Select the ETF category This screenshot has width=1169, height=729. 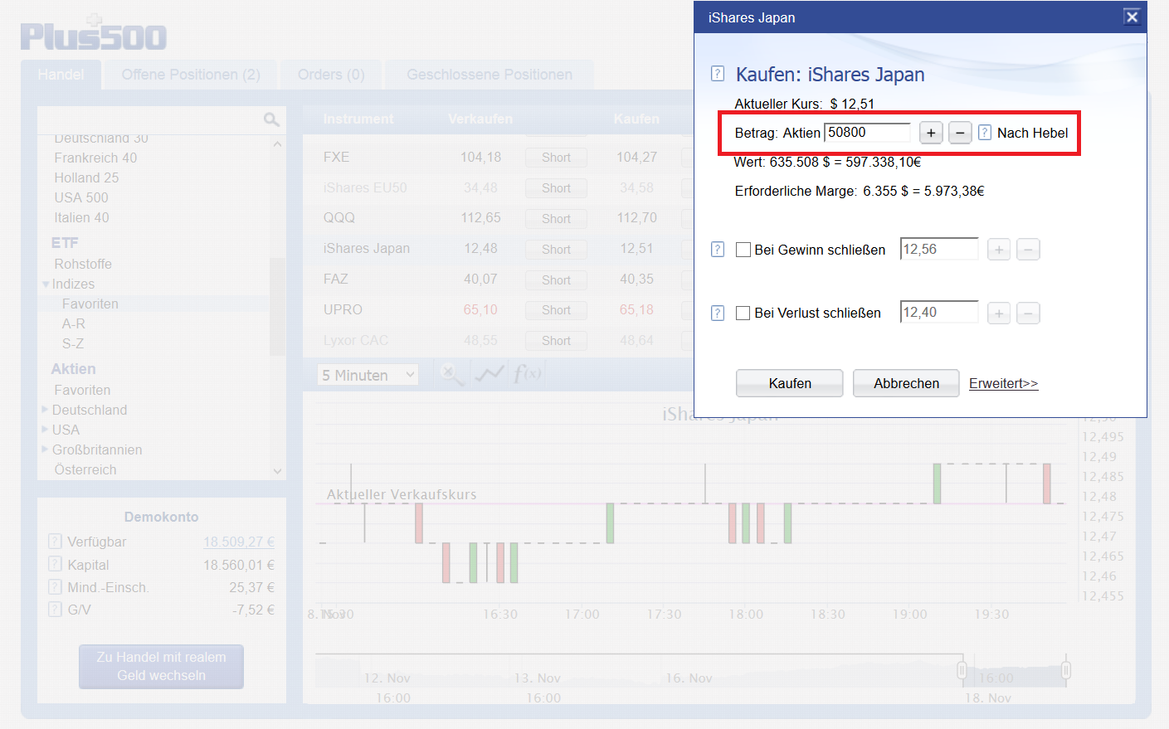[65, 242]
